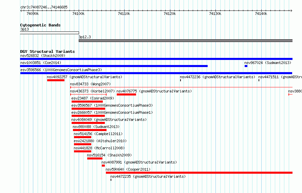Click the small red nsv4087991 feature bar
This screenshot has width=302, height=193.
pos(103,166)
